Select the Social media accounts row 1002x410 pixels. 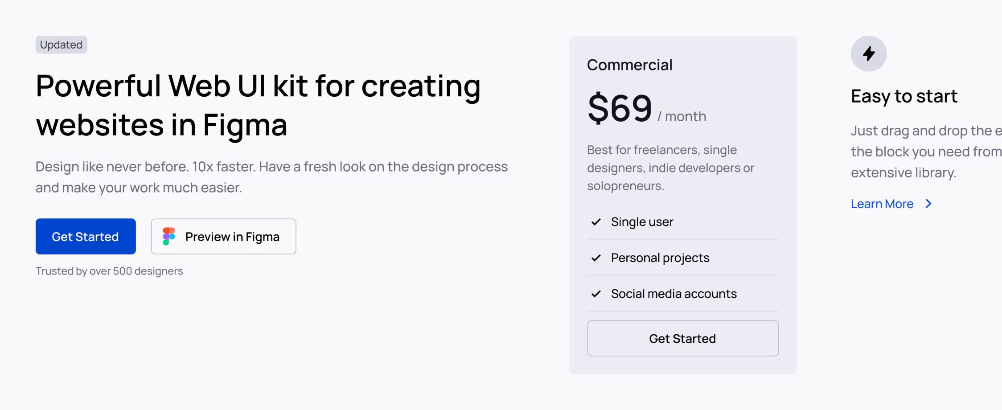tap(683, 294)
